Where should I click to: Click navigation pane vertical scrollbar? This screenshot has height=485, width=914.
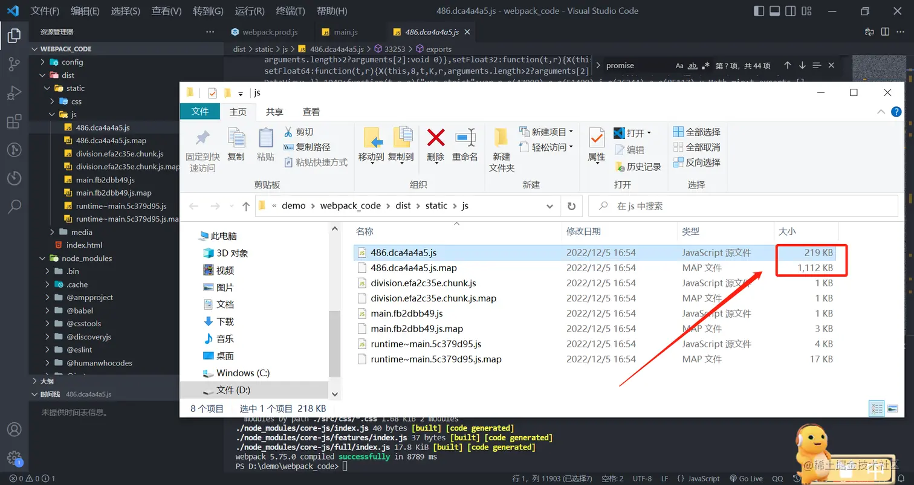[x=334, y=344]
